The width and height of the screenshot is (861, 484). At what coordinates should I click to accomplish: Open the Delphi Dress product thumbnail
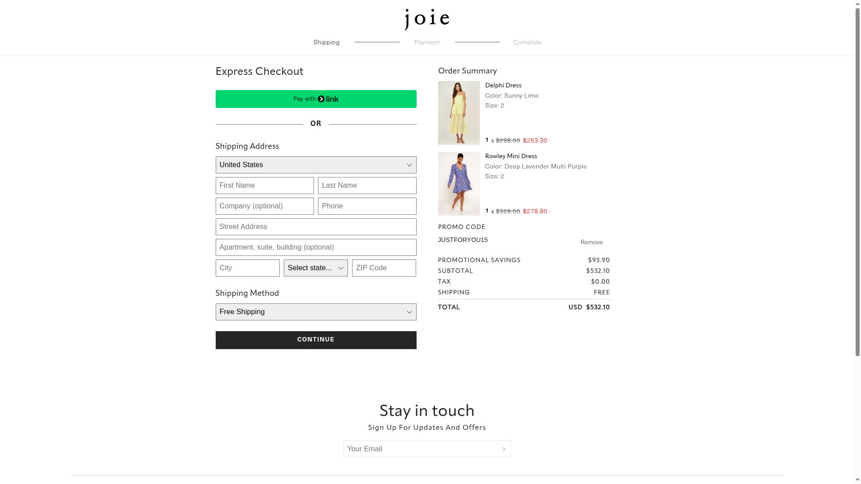459,113
